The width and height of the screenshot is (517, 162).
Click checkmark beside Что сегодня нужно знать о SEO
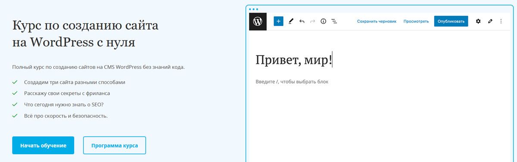[15, 104]
